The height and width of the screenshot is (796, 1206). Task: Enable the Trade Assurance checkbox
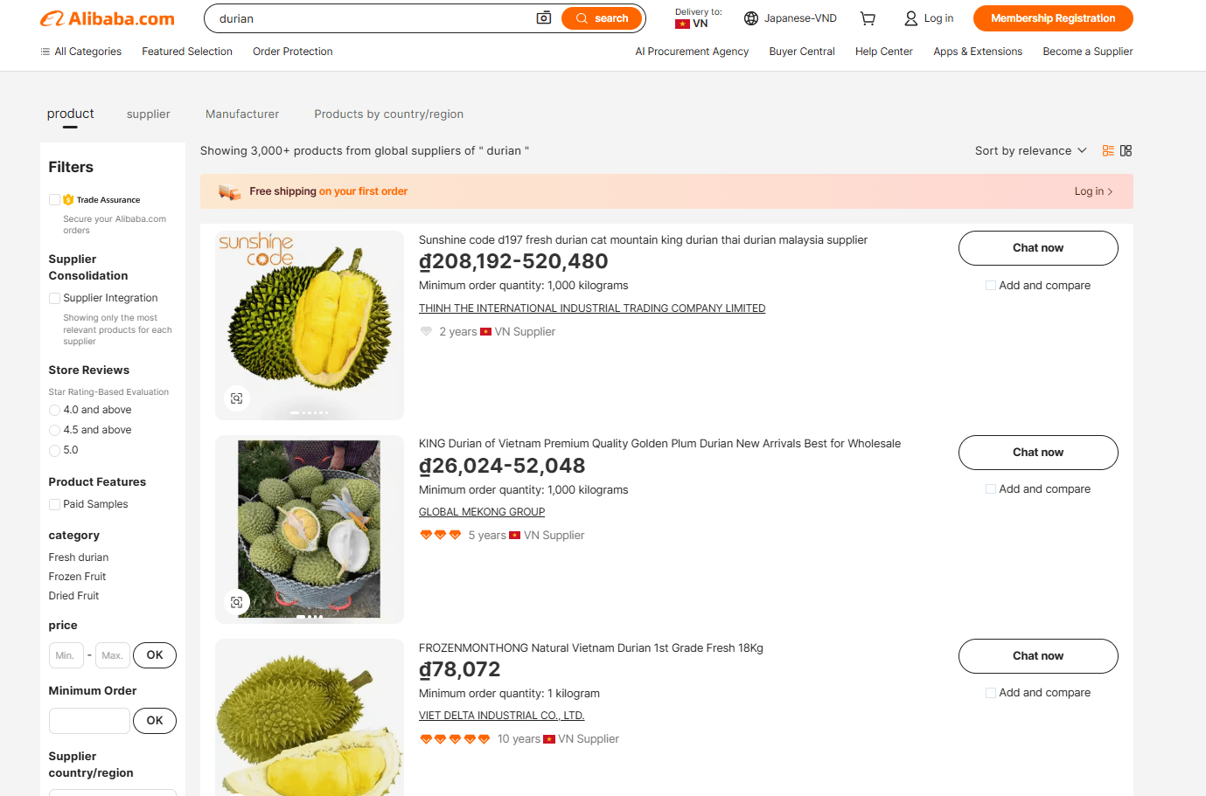(55, 200)
